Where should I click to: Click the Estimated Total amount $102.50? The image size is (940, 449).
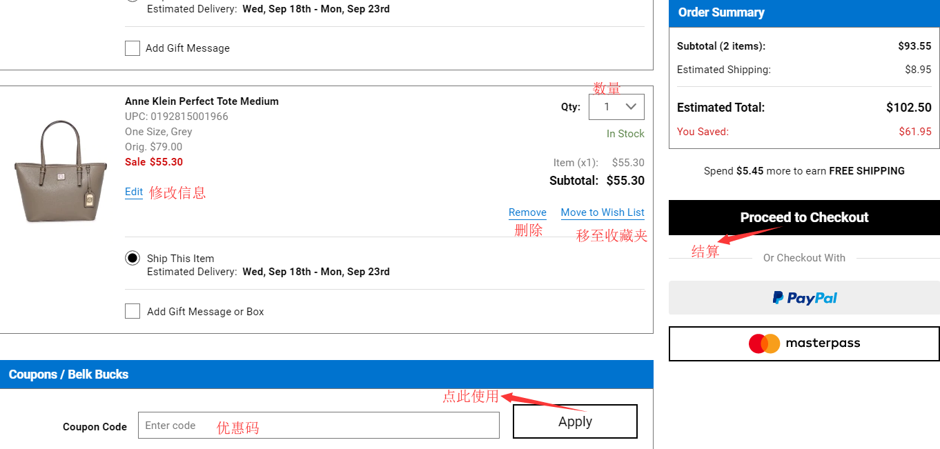908,108
